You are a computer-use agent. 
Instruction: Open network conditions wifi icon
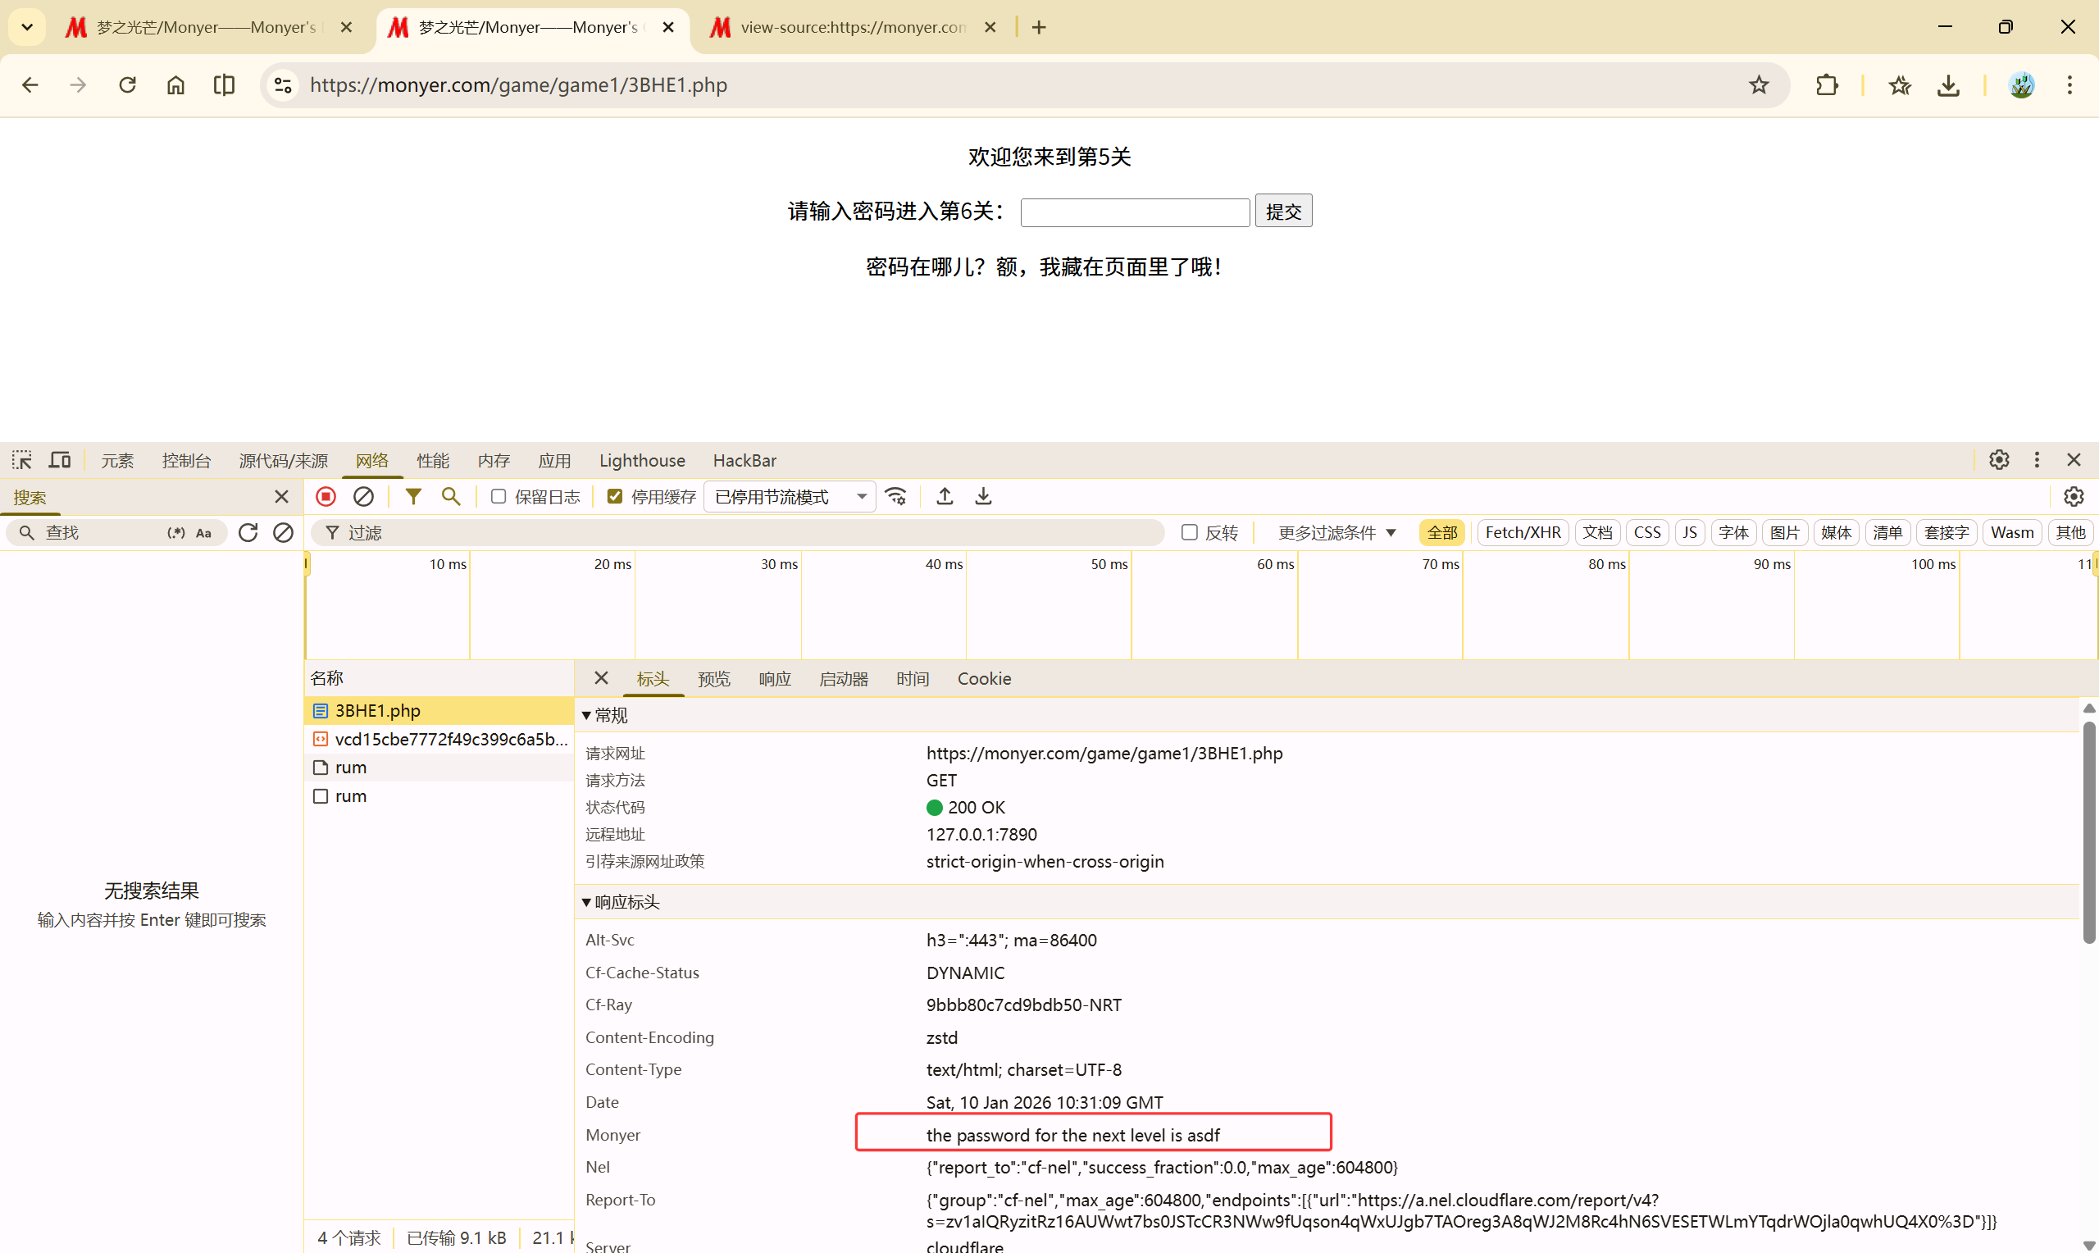click(x=896, y=496)
